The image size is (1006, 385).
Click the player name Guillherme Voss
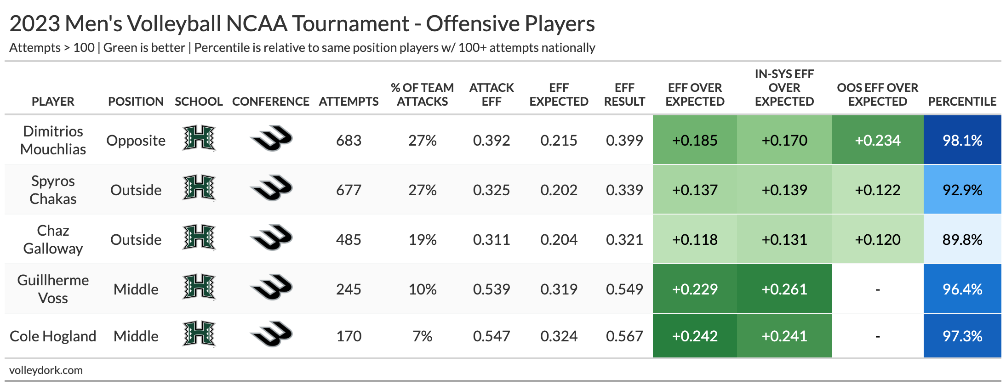pyautogui.click(x=53, y=289)
